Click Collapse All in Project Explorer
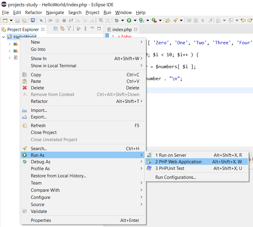Image resolution: width=253 pixels, height=227 pixels. (55, 29)
